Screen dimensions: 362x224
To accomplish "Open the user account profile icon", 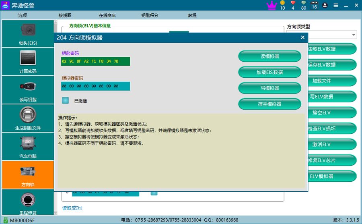I will click(325, 5).
